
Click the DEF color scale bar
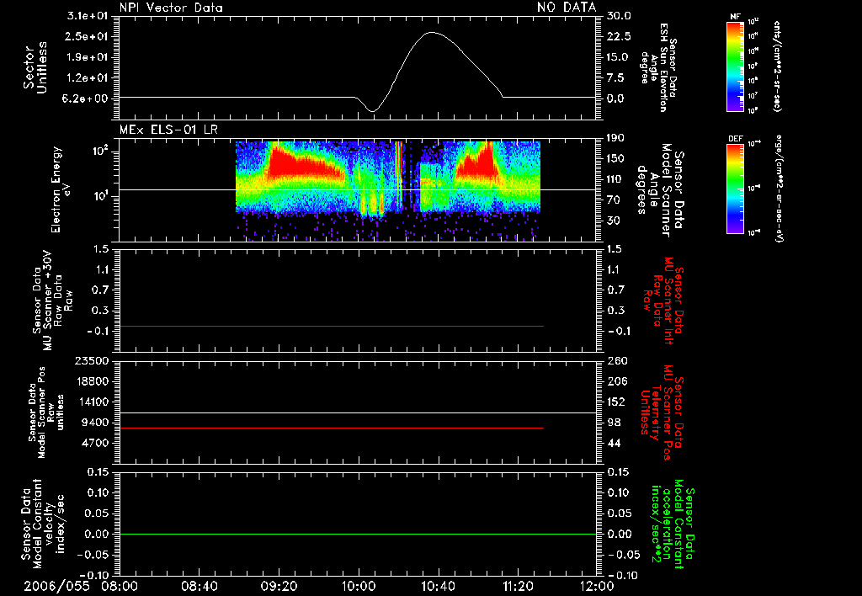(735, 188)
